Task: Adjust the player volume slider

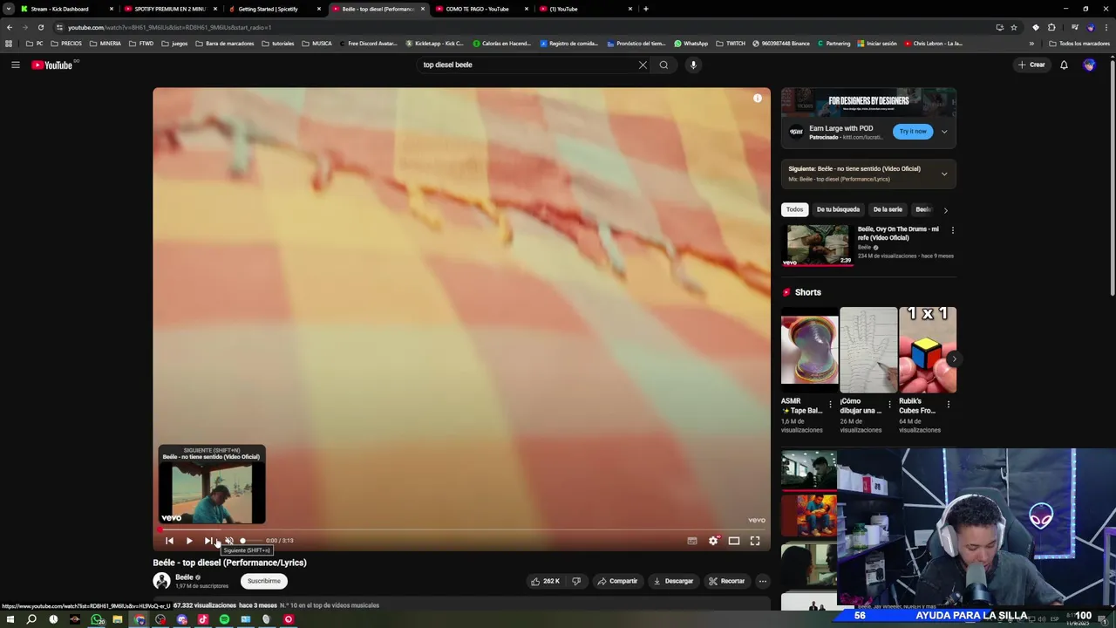Action: pyautogui.click(x=253, y=541)
